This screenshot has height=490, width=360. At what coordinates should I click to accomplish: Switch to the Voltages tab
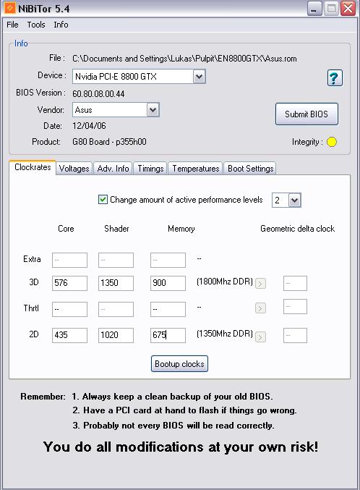coord(74,169)
